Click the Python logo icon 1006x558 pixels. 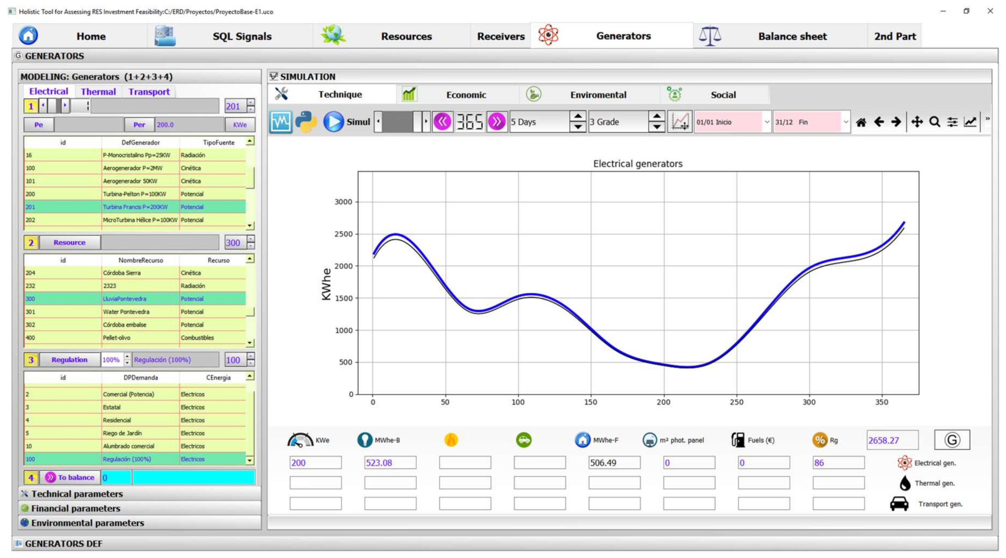pyautogui.click(x=305, y=122)
